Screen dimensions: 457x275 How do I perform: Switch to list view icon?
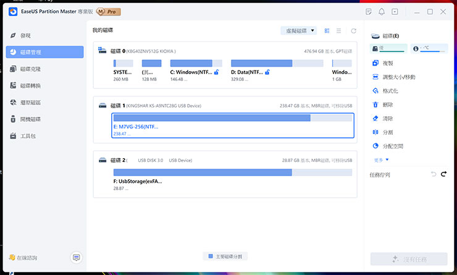click(338, 31)
